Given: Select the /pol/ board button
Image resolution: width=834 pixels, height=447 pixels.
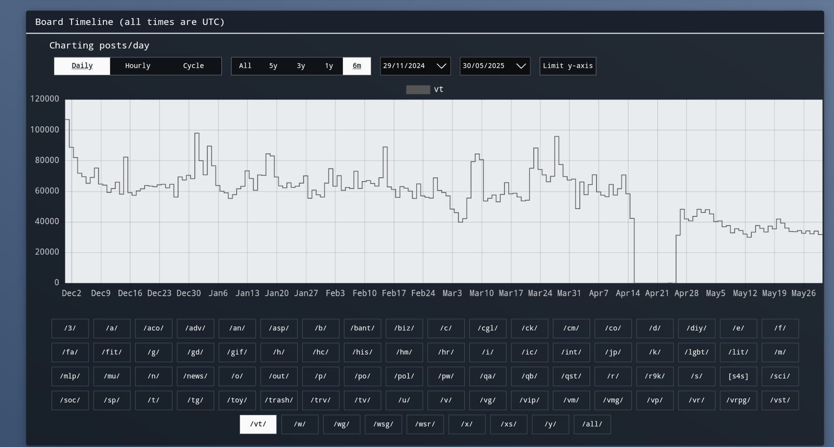Looking at the screenshot, I should pyautogui.click(x=404, y=376).
